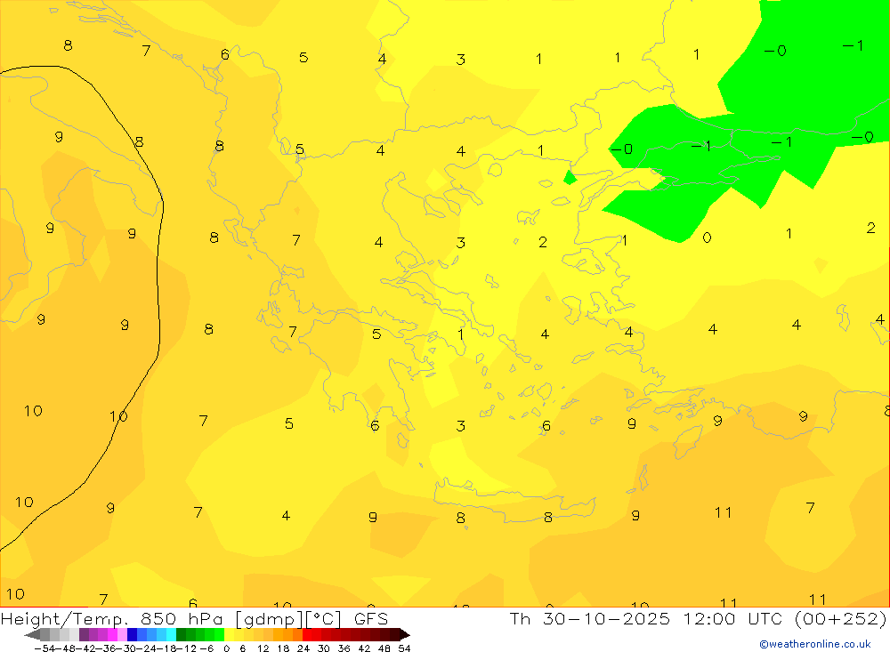Open the weatheronline.co.uk copyright link
890x652 pixels.
point(815,644)
